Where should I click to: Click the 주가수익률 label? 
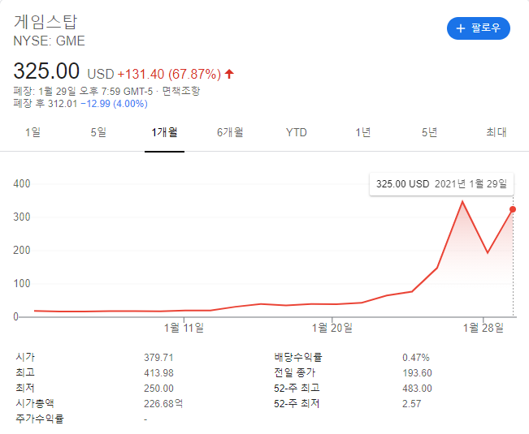coord(40,419)
